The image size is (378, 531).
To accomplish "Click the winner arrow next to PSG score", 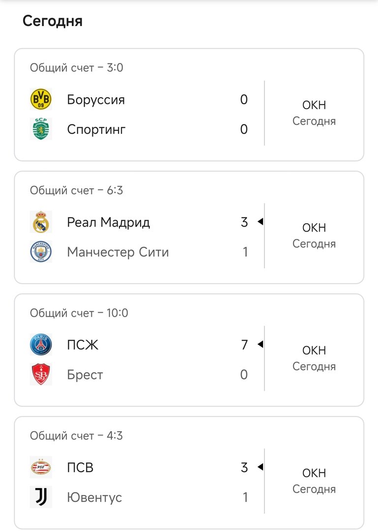I will [x=261, y=344].
